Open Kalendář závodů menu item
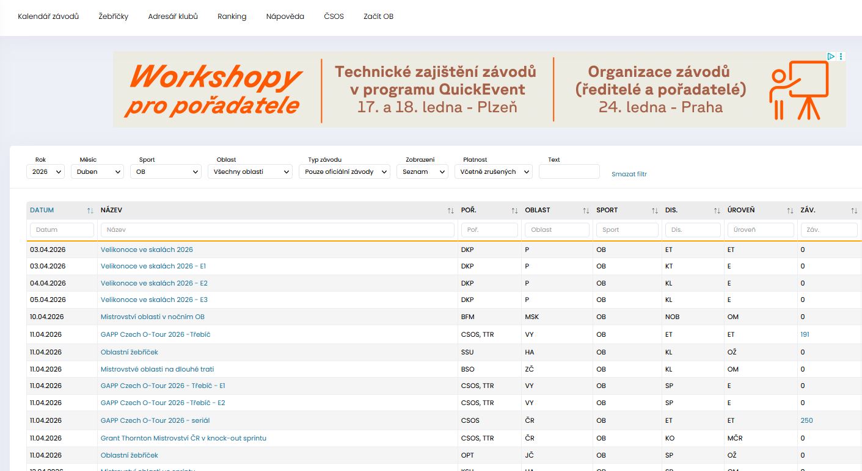 click(x=48, y=16)
